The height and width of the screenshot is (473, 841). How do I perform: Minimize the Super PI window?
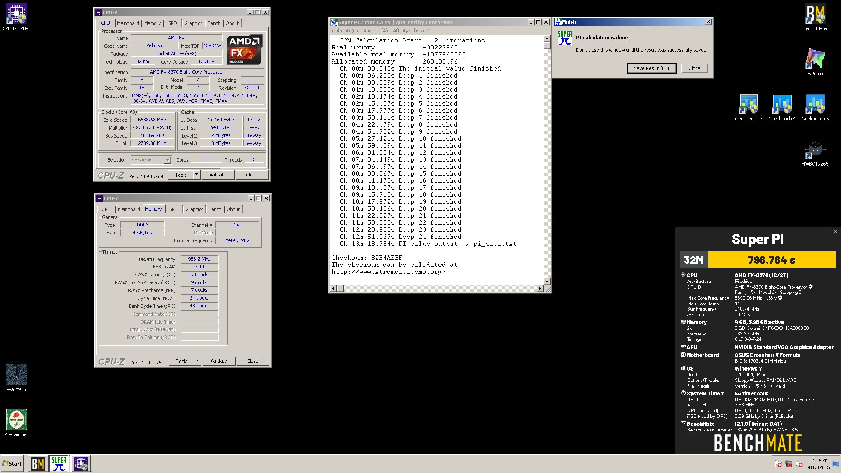[x=531, y=22]
